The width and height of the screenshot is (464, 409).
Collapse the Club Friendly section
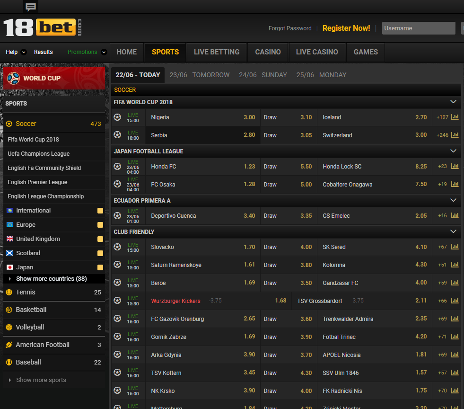point(453,231)
